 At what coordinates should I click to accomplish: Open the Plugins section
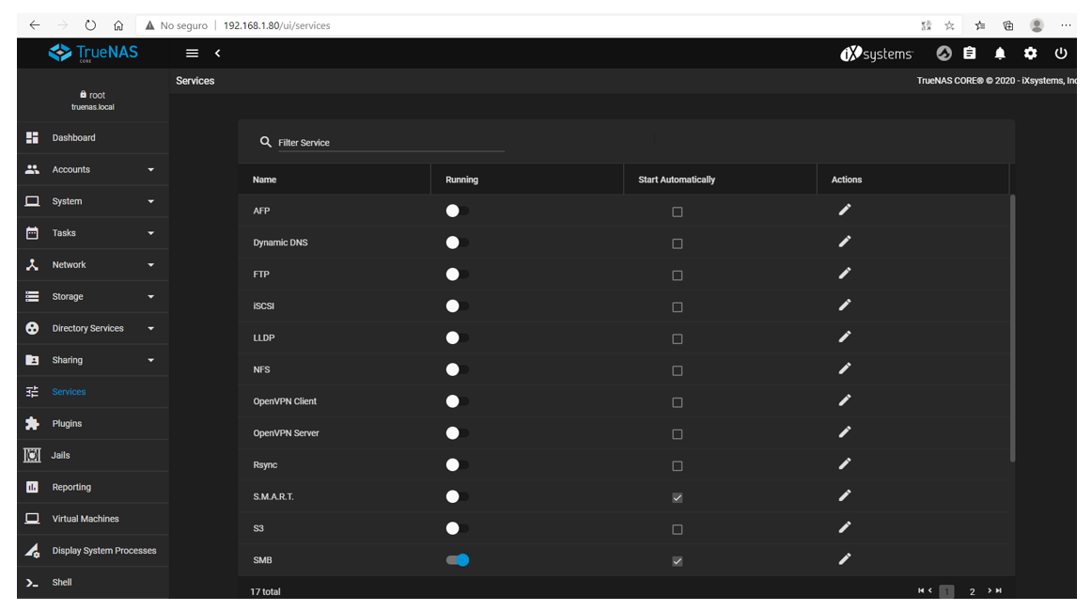93,424
